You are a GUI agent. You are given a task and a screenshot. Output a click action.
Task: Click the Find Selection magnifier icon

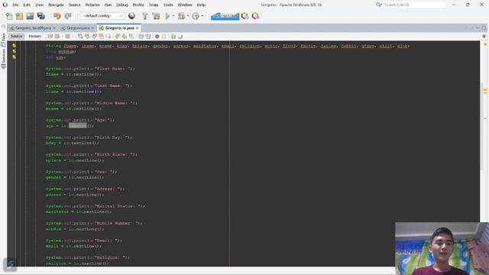pyautogui.click(x=80, y=37)
